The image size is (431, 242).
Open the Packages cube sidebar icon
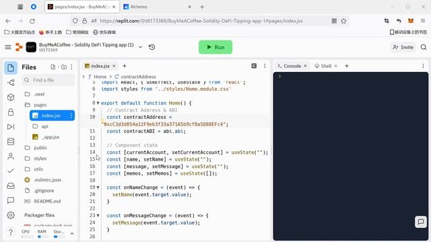coord(11,97)
